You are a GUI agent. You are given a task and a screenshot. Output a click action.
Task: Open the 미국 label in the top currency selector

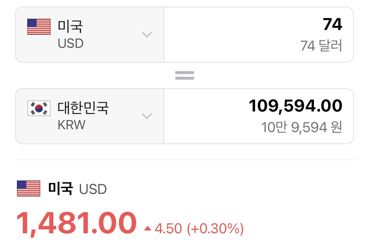tap(70, 26)
